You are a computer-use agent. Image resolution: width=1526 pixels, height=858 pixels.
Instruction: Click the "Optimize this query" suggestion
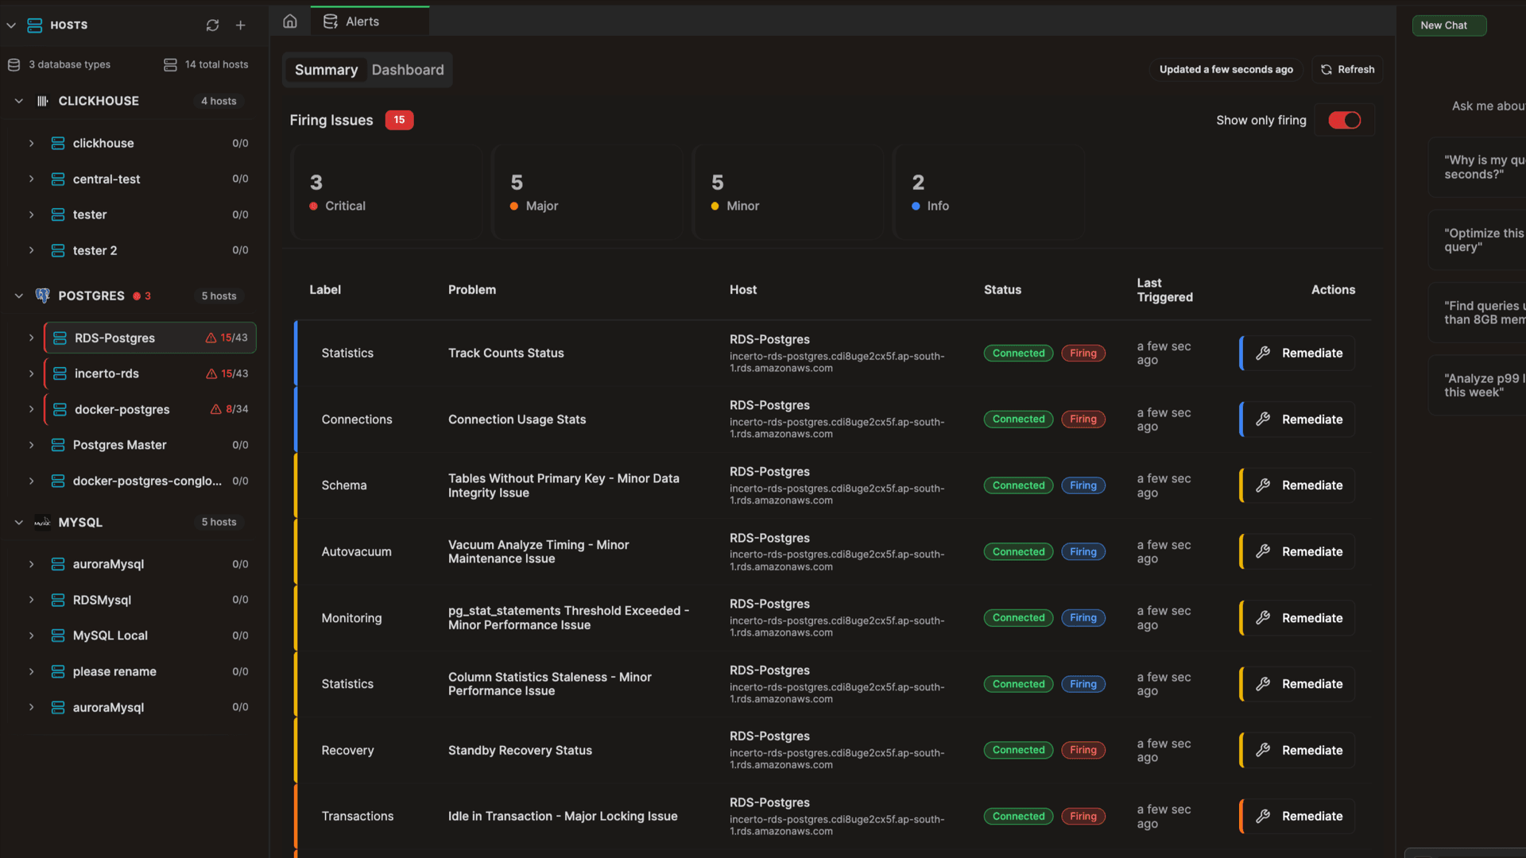tap(1478, 240)
